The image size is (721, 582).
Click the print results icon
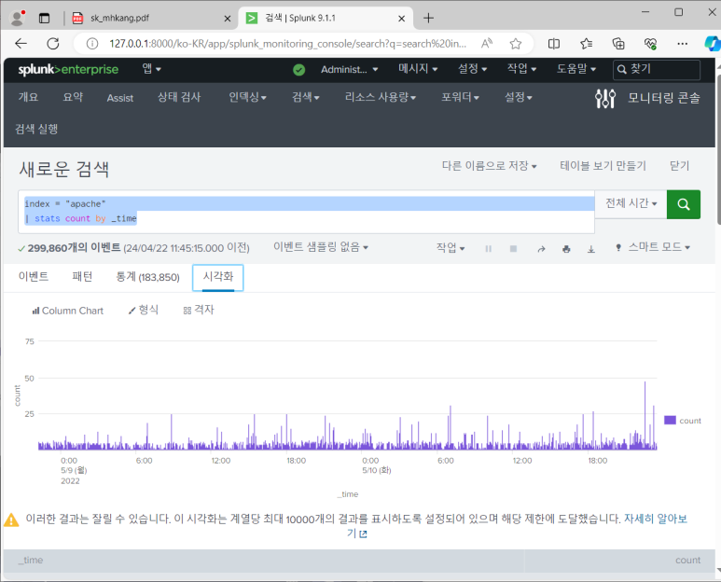(566, 249)
